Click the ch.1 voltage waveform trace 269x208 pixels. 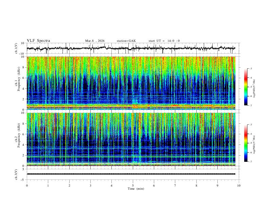(131, 48)
